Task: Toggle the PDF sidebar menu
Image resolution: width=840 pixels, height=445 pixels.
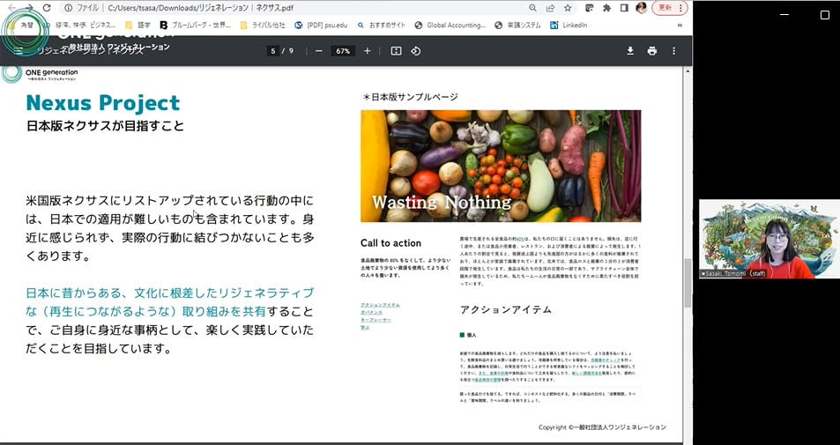Action: 18,51
